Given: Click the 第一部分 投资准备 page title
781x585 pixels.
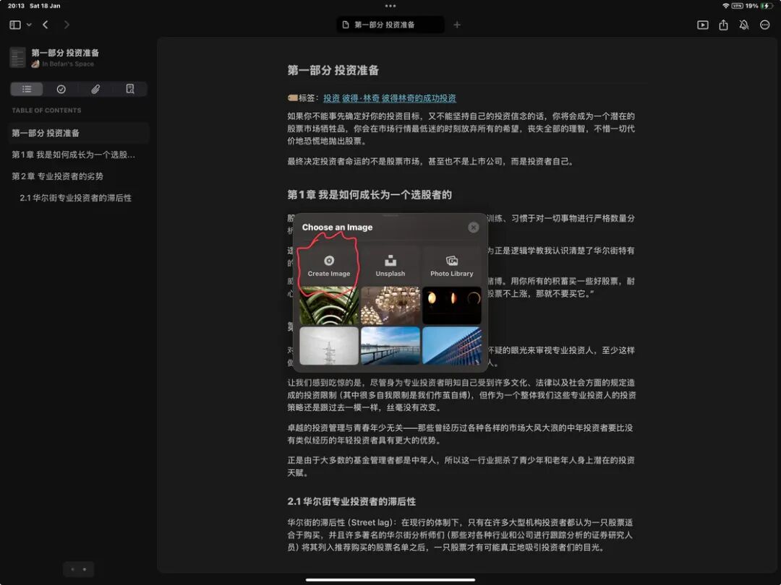Looking at the screenshot, I should click(x=333, y=70).
